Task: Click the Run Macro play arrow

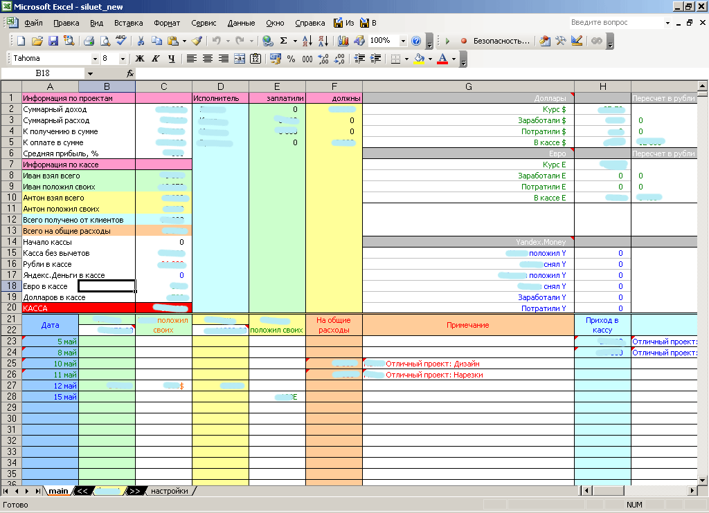Action: pyautogui.click(x=448, y=41)
